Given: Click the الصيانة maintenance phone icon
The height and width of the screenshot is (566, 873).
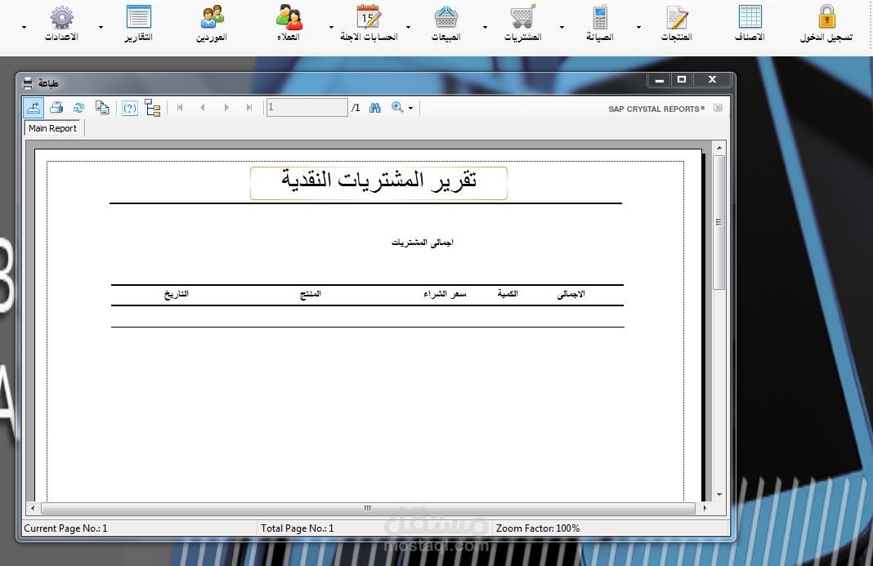Looking at the screenshot, I should pos(600,16).
